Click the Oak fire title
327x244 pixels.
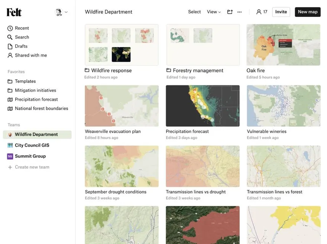256,70
